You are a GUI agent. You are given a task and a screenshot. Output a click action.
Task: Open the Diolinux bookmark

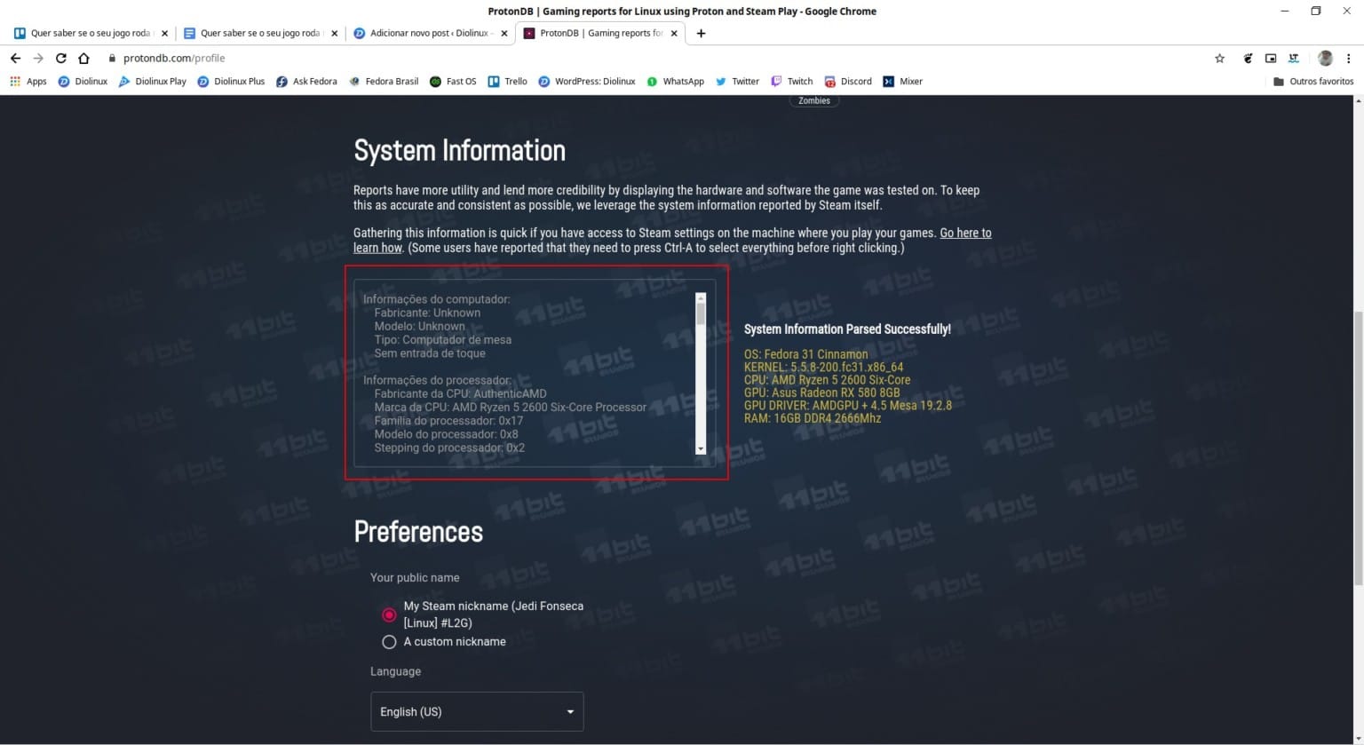coord(83,81)
